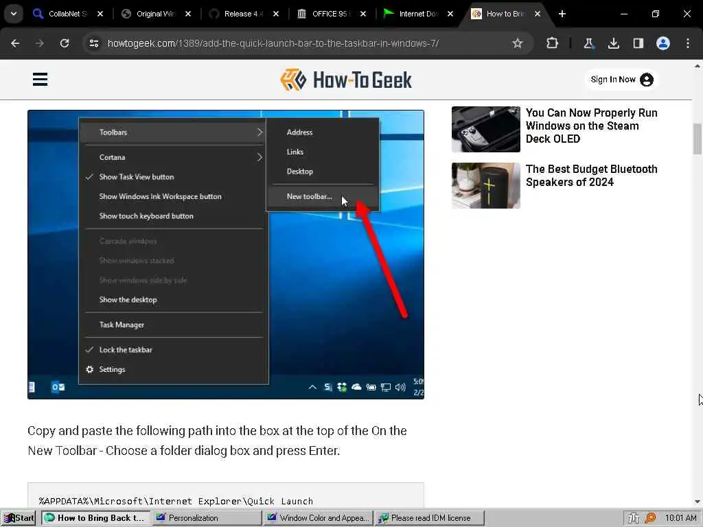
Task: Select the How to Bring Back taskbar button
Action: tap(95, 518)
